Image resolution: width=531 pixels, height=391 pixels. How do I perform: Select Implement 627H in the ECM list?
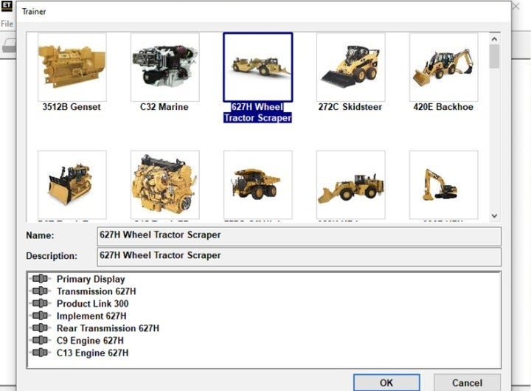(x=91, y=316)
